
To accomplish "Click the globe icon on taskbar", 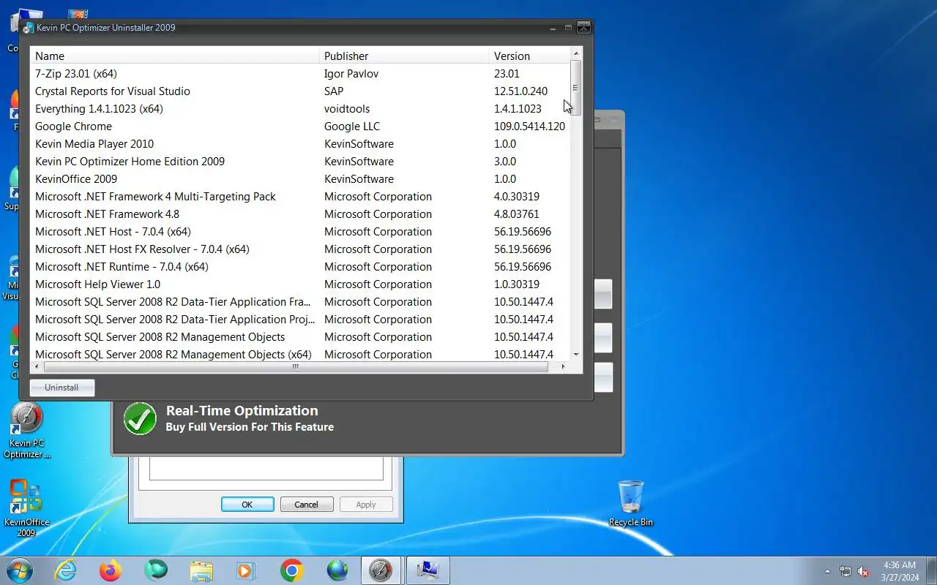I will [337, 570].
